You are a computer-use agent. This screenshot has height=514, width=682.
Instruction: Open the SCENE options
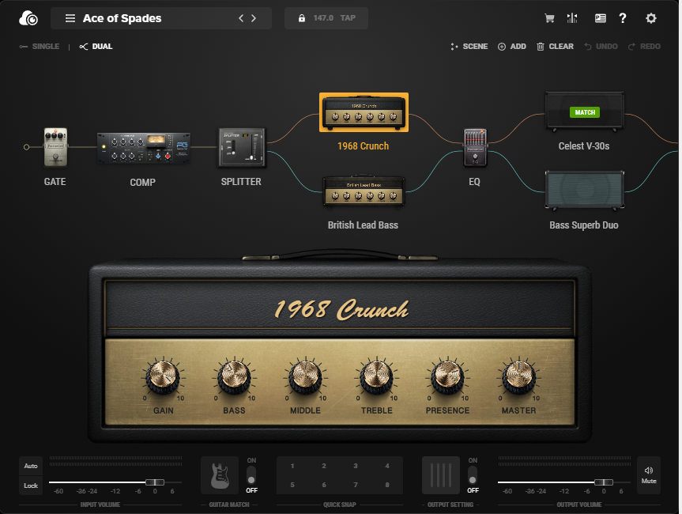pyautogui.click(x=469, y=47)
